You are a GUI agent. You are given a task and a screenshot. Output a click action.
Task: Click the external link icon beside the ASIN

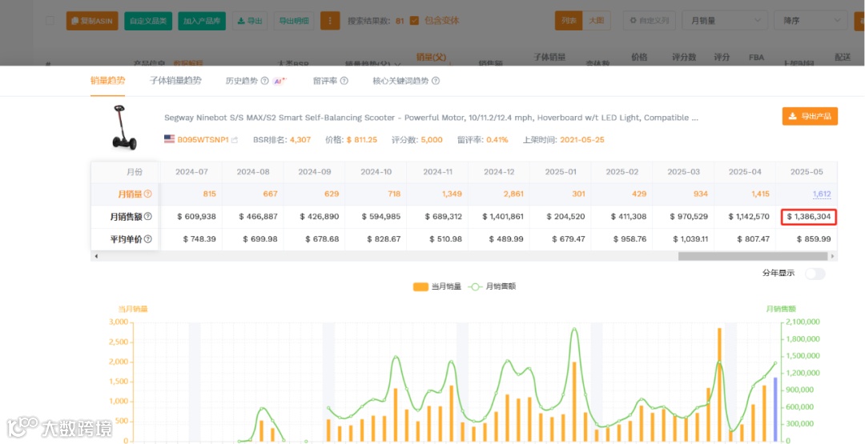[235, 140]
